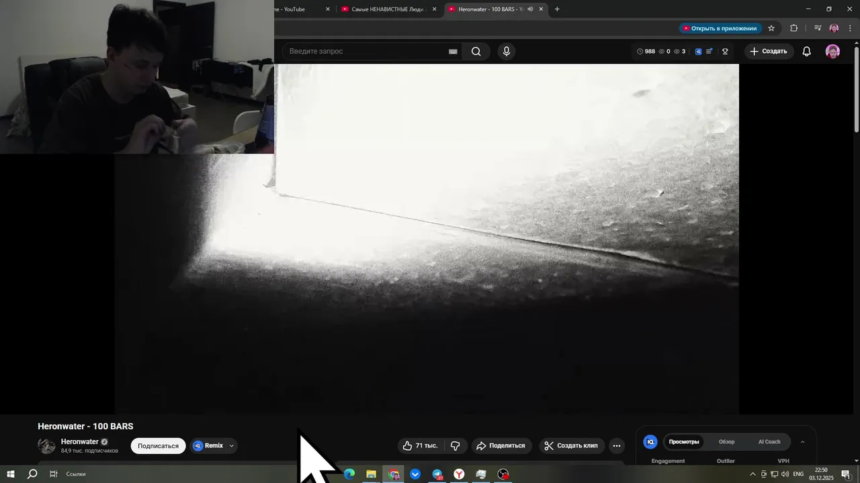Viewport: 860px width, 483px height.
Task: Like the video with 71 тыс. thumbs up
Action: (420, 445)
